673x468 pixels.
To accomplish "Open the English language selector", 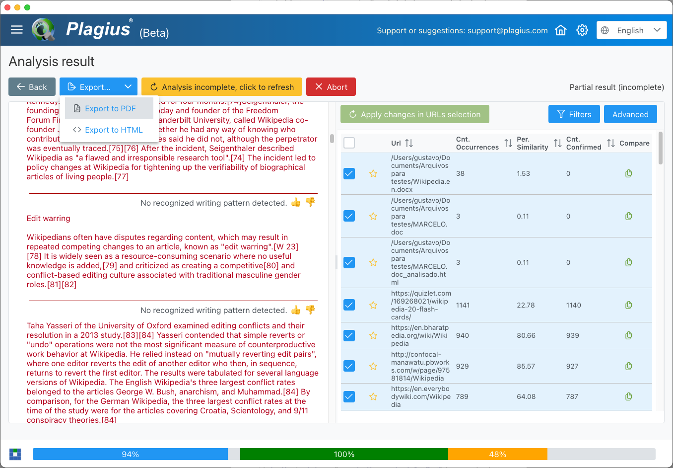I will (631, 30).
